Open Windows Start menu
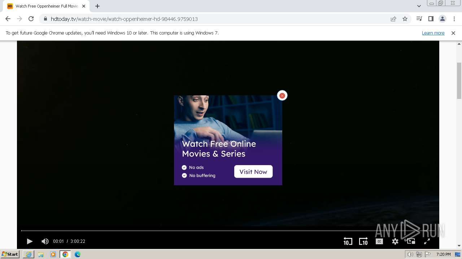Viewport: 462px width, 259px height. pos(10,254)
